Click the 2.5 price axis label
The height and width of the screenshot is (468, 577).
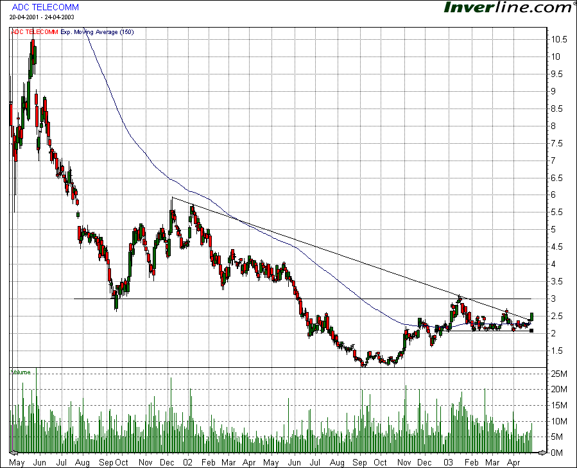(556, 316)
